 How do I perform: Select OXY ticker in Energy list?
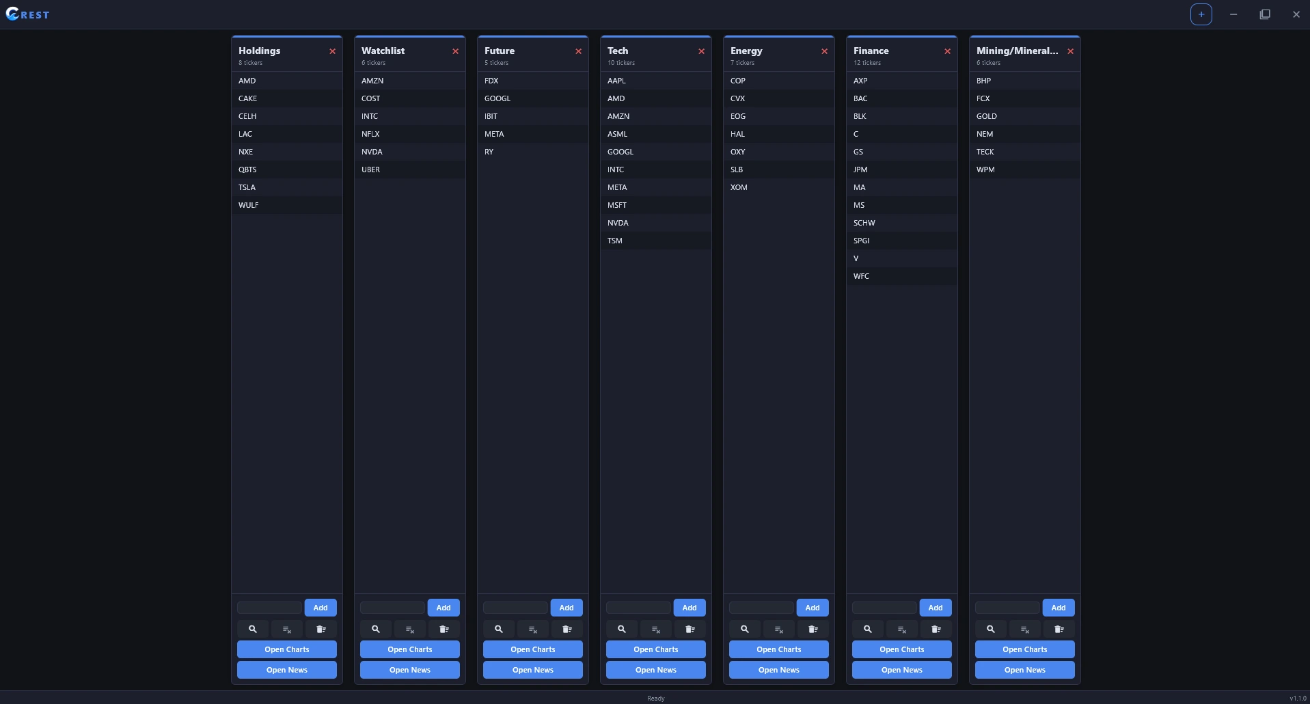pos(779,152)
